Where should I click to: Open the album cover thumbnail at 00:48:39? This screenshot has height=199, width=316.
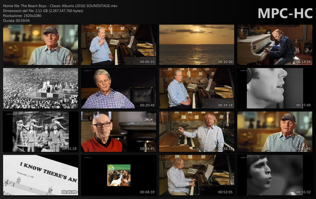coord(118,175)
